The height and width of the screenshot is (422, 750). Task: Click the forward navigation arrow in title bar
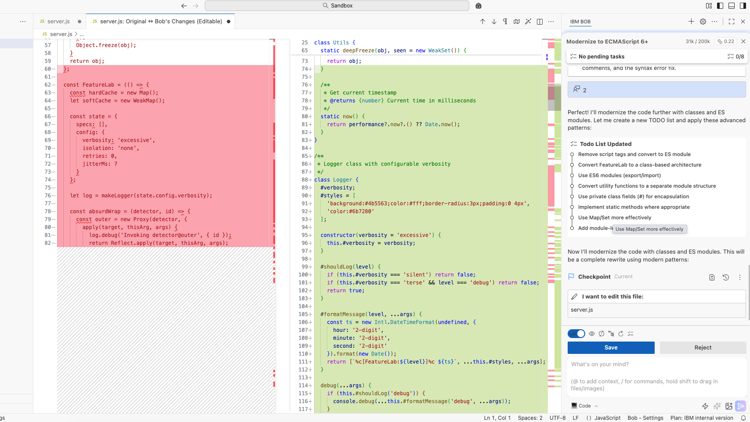pos(196,6)
